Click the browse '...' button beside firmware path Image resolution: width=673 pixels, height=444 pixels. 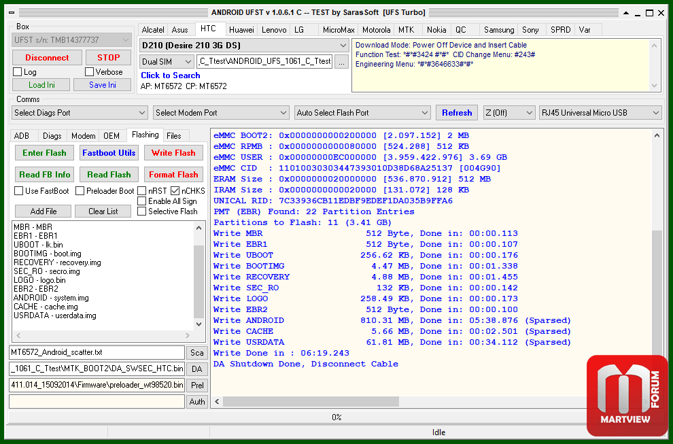pyautogui.click(x=341, y=61)
